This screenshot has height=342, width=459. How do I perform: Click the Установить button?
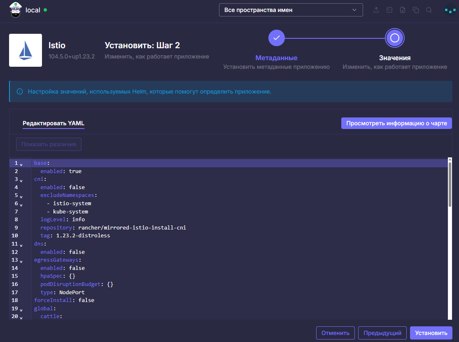pyautogui.click(x=431, y=333)
